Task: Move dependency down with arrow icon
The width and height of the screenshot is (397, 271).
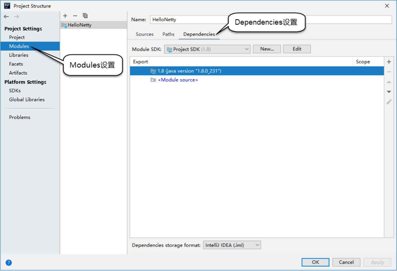Action: click(389, 92)
